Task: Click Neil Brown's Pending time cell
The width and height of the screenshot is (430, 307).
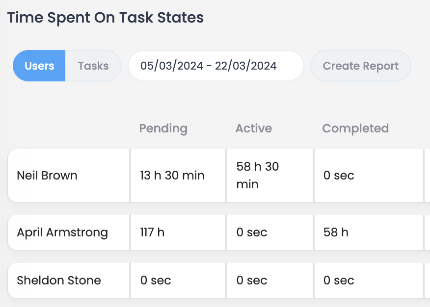Action: click(x=172, y=176)
